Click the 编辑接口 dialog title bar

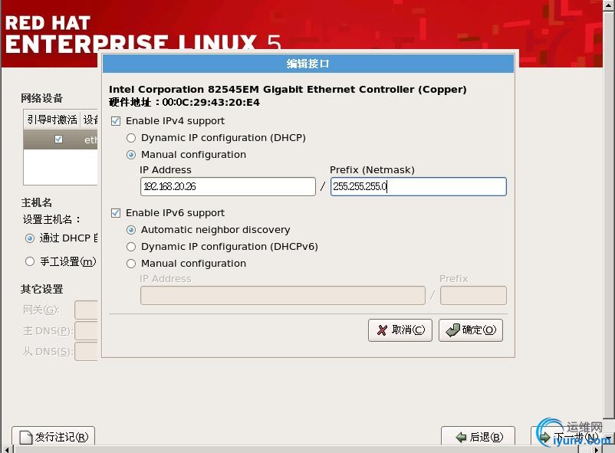[x=308, y=64]
